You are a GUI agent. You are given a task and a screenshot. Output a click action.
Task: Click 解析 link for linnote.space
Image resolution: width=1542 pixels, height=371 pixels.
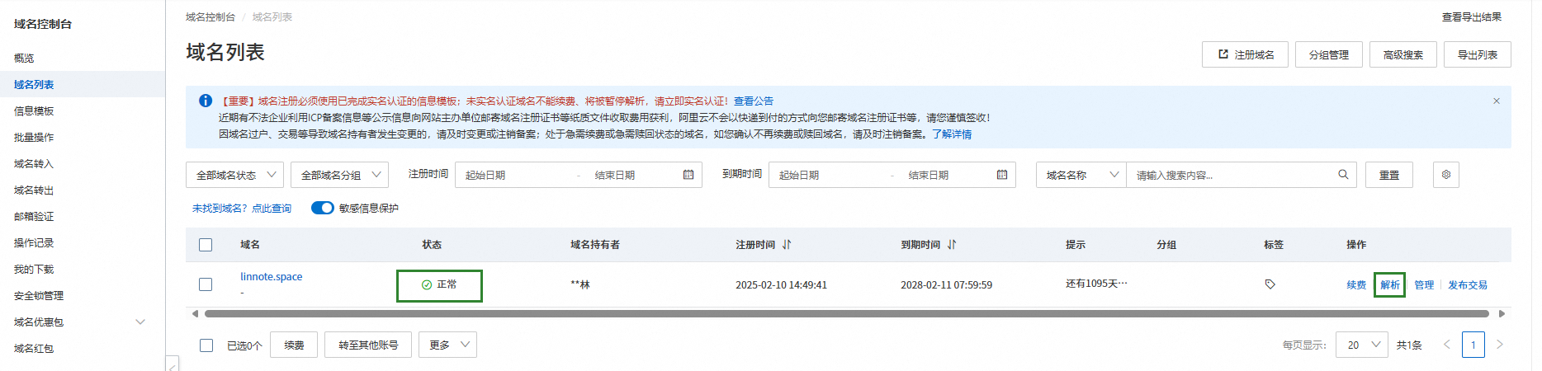(x=1390, y=285)
